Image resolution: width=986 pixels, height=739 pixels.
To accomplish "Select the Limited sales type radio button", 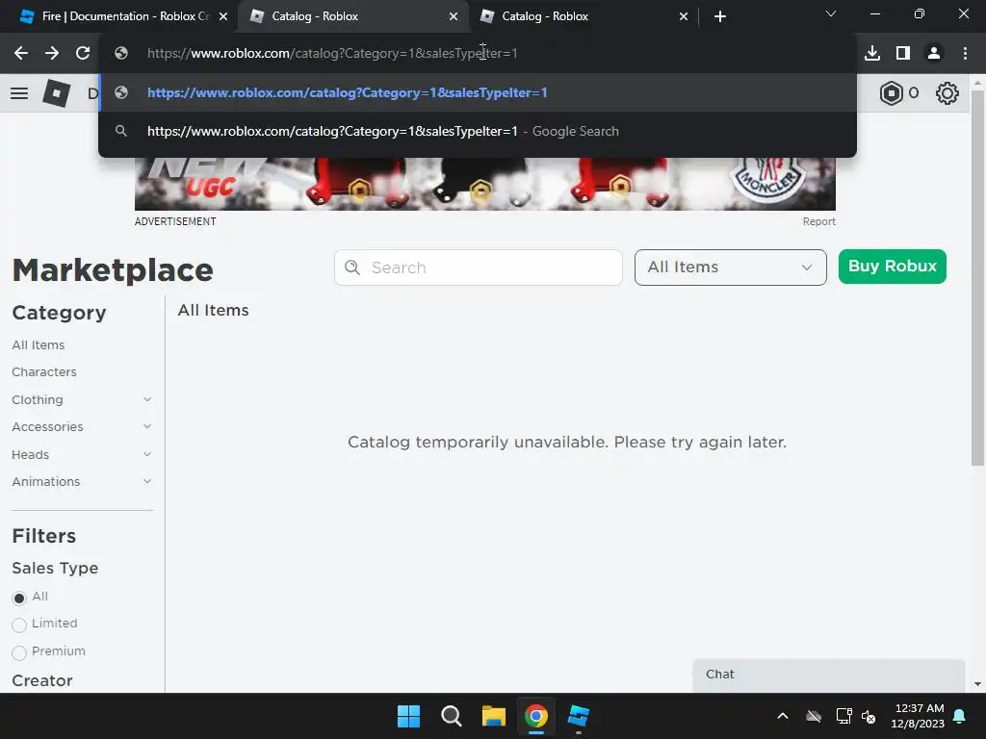I will coord(19,624).
